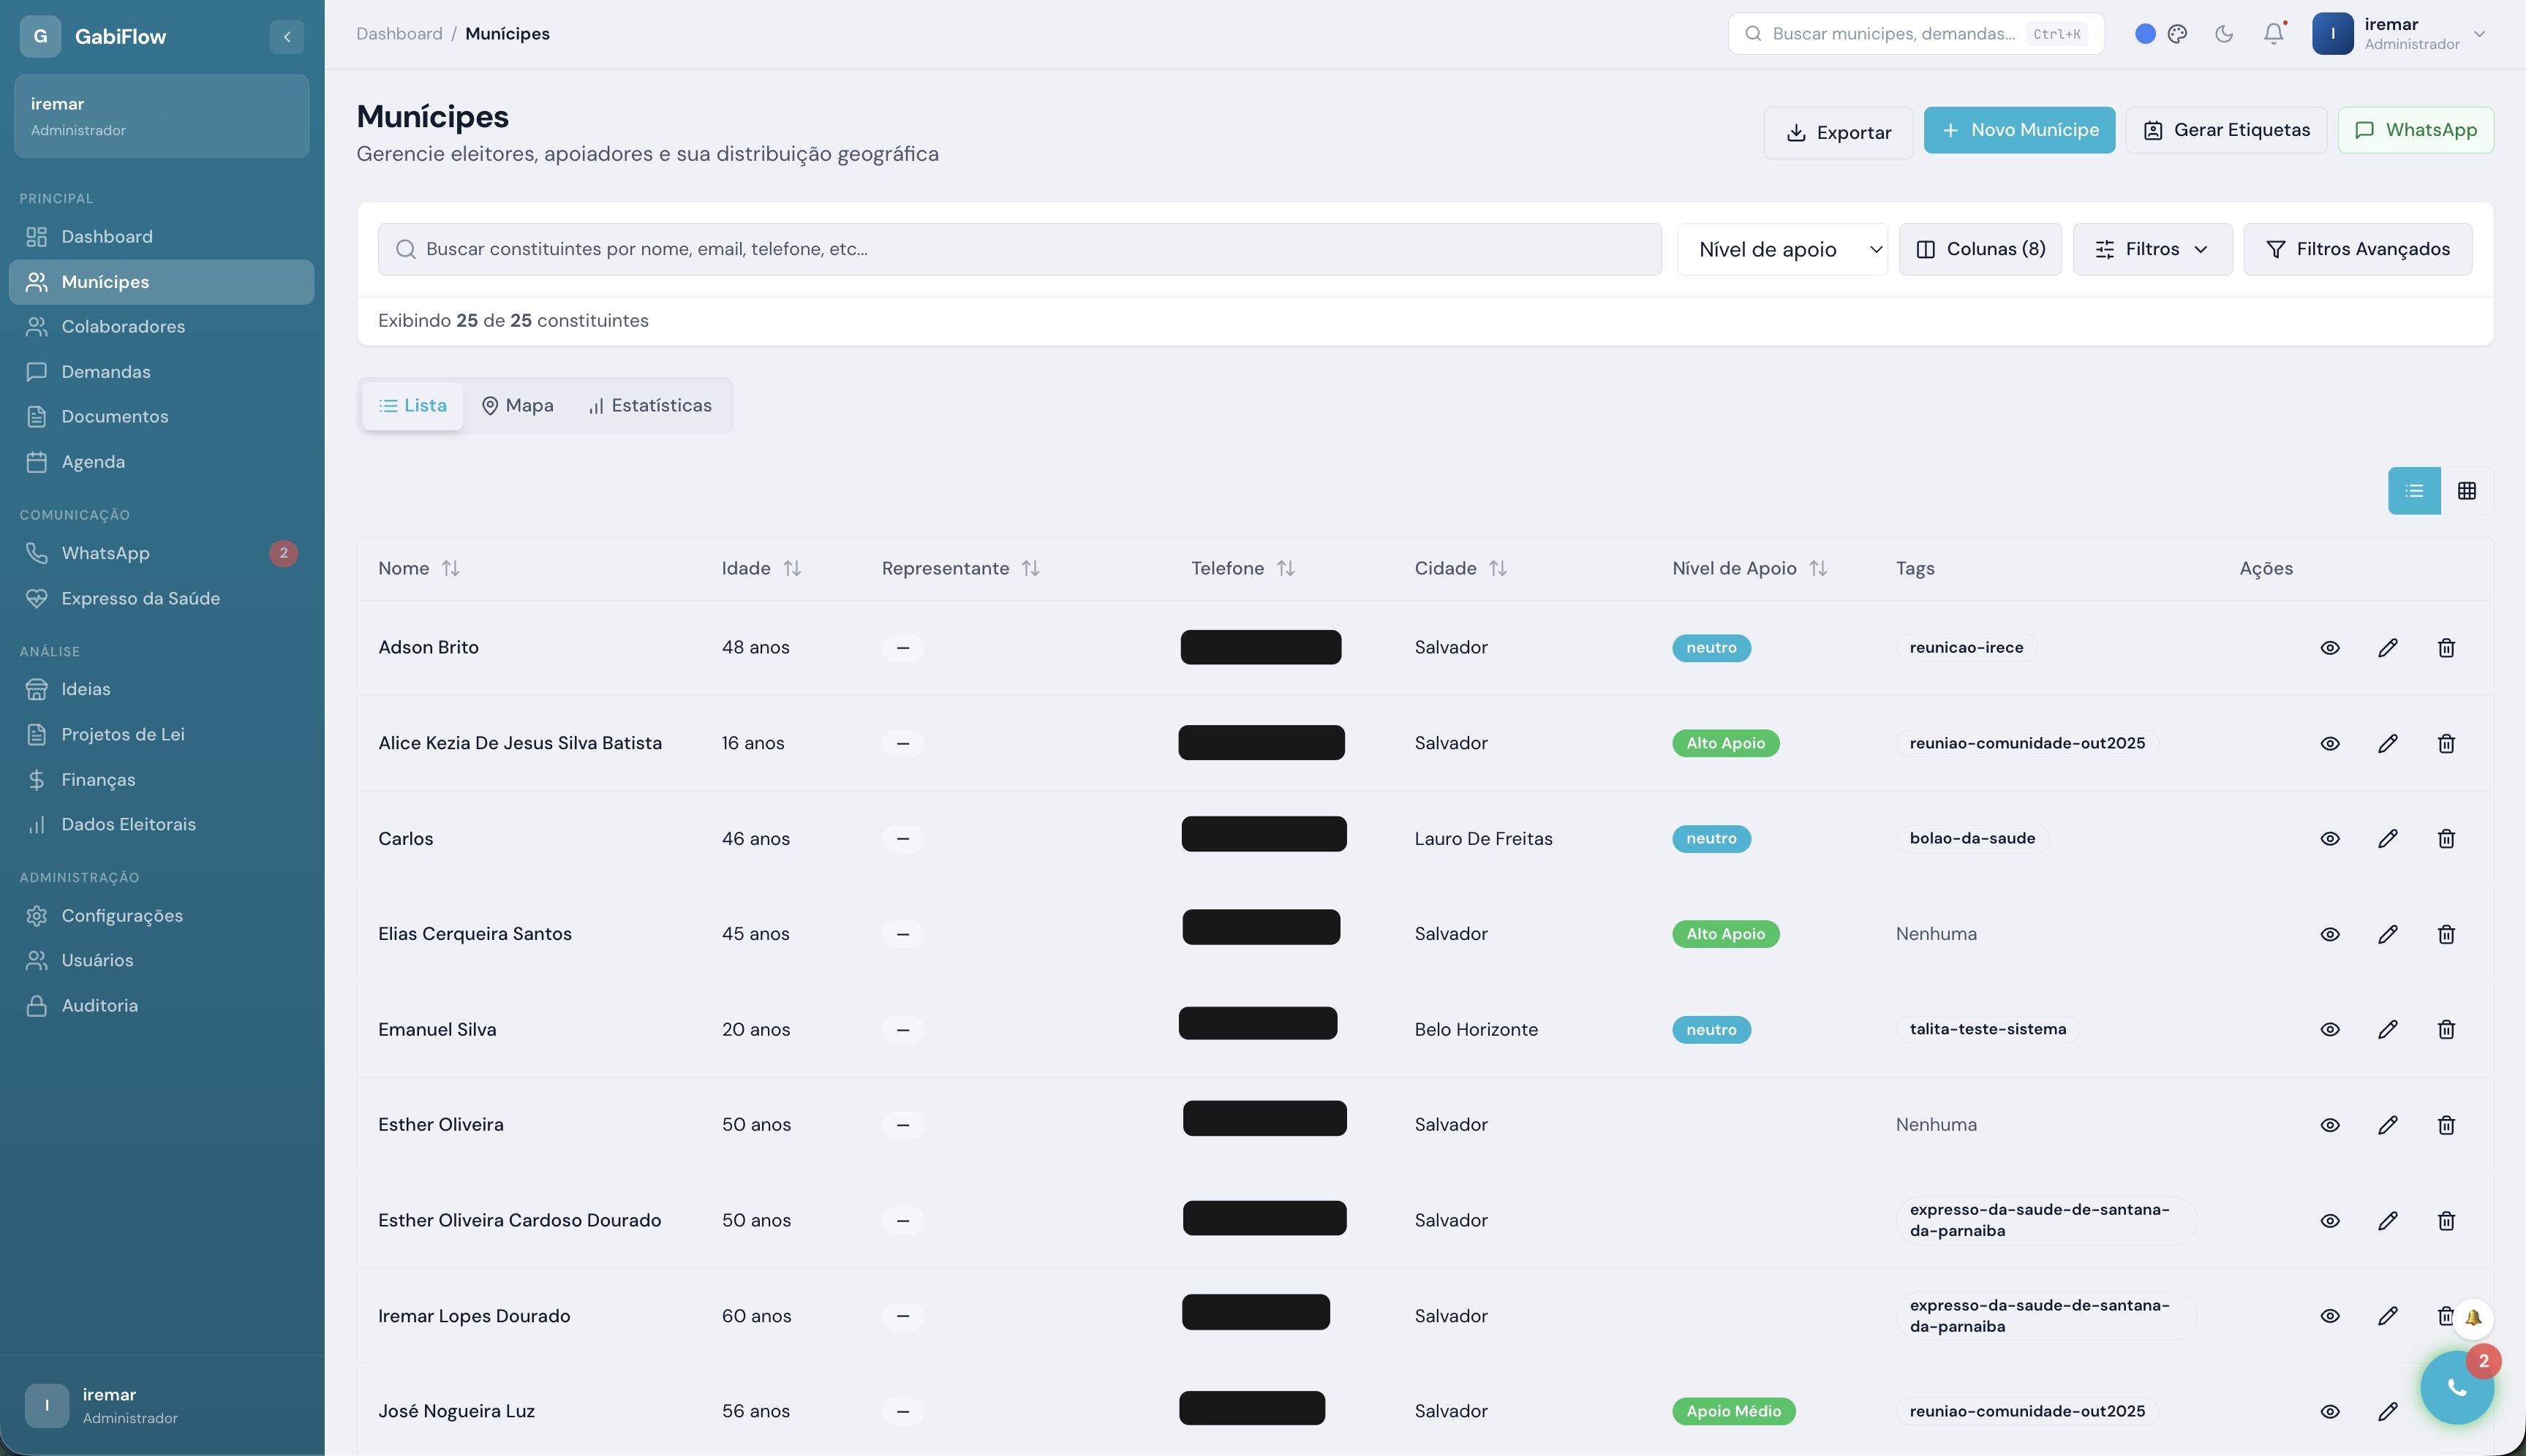2526x1456 pixels.
Task: Delete the Esther Oliveira (Nenhuma tags) row
Action: [x=2446, y=1125]
